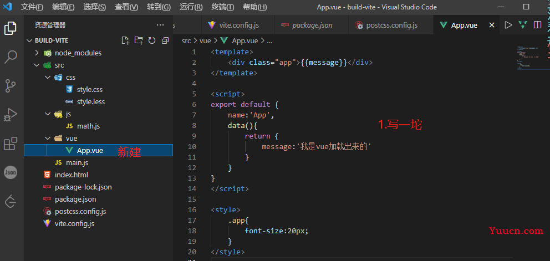Open the Json extension panel icon

pyautogui.click(x=11, y=172)
